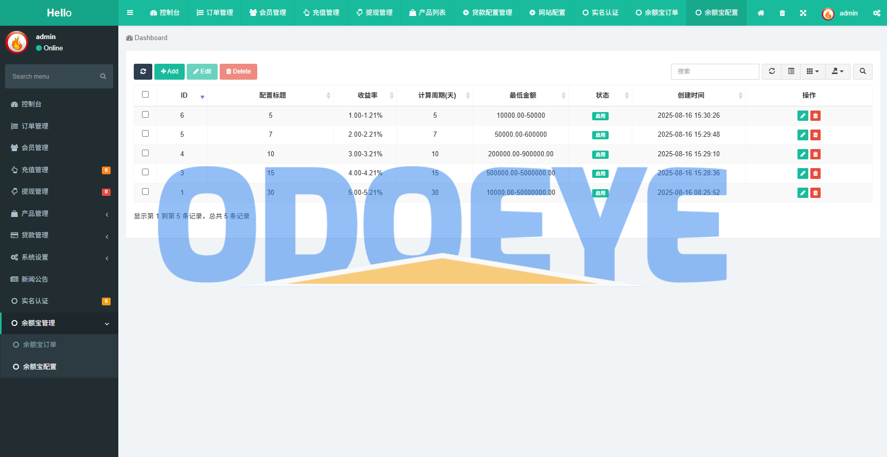Switch to the 贷款配置管理 top tab
This screenshot has height=457, width=887.
pos(487,13)
